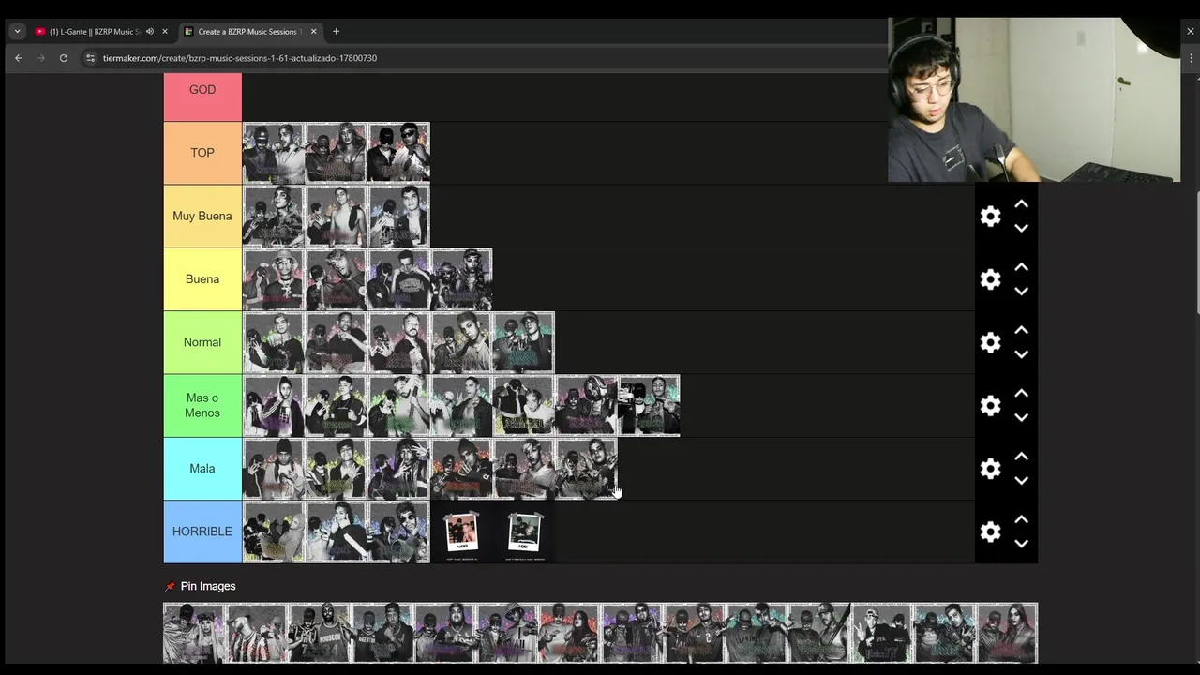The height and width of the screenshot is (675, 1200).
Task: Click the HORRIBLE tier label
Action: click(202, 532)
